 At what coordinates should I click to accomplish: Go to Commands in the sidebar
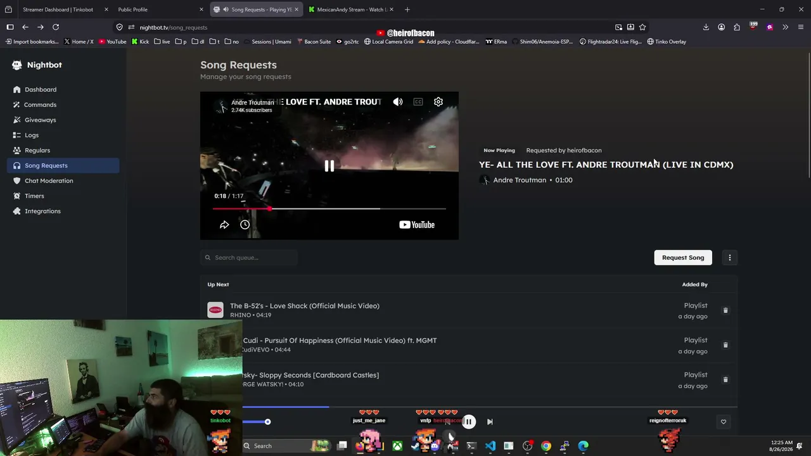41,104
